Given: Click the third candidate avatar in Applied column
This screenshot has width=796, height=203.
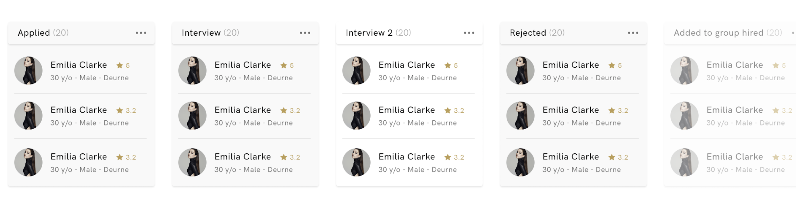Looking at the screenshot, I should (28, 162).
